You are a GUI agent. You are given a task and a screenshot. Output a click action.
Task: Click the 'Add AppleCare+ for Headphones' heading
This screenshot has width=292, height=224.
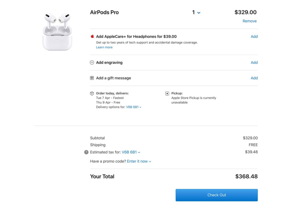point(136,36)
